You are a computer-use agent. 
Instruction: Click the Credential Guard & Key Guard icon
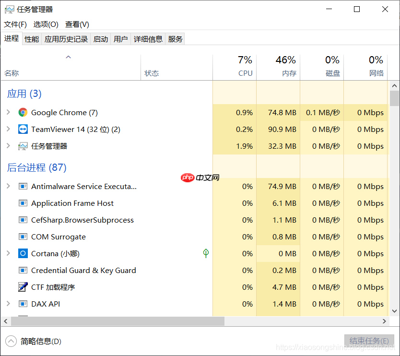(x=23, y=270)
